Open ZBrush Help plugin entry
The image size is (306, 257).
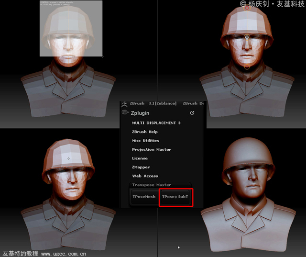(x=145, y=132)
